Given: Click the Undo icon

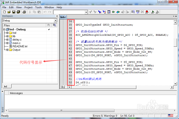Looking at the screenshot, I should coord(45,12).
